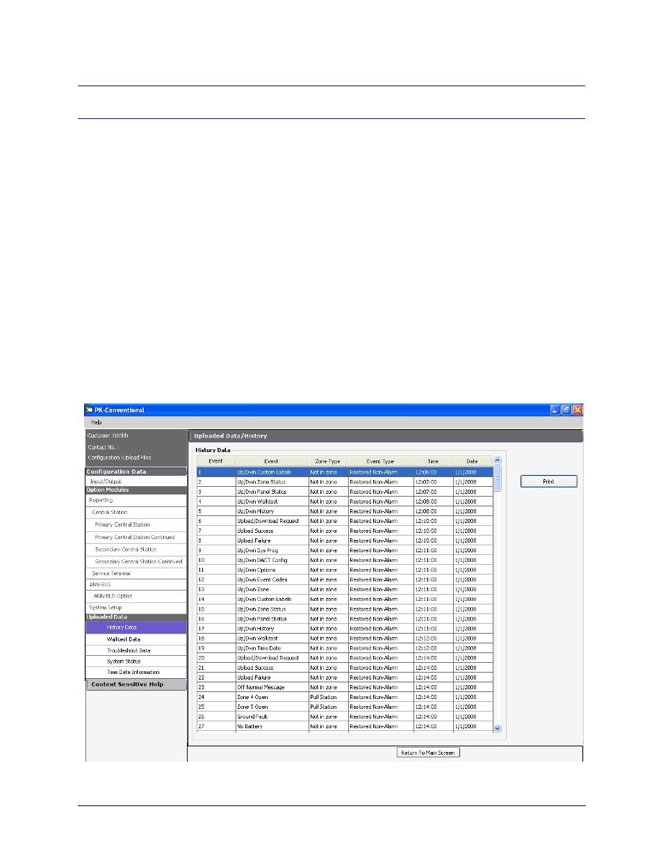The width and height of the screenshot is (663, 859).
Task: Select 'Up/Dwn Time Date' event row
Action: tap(345, 648)
